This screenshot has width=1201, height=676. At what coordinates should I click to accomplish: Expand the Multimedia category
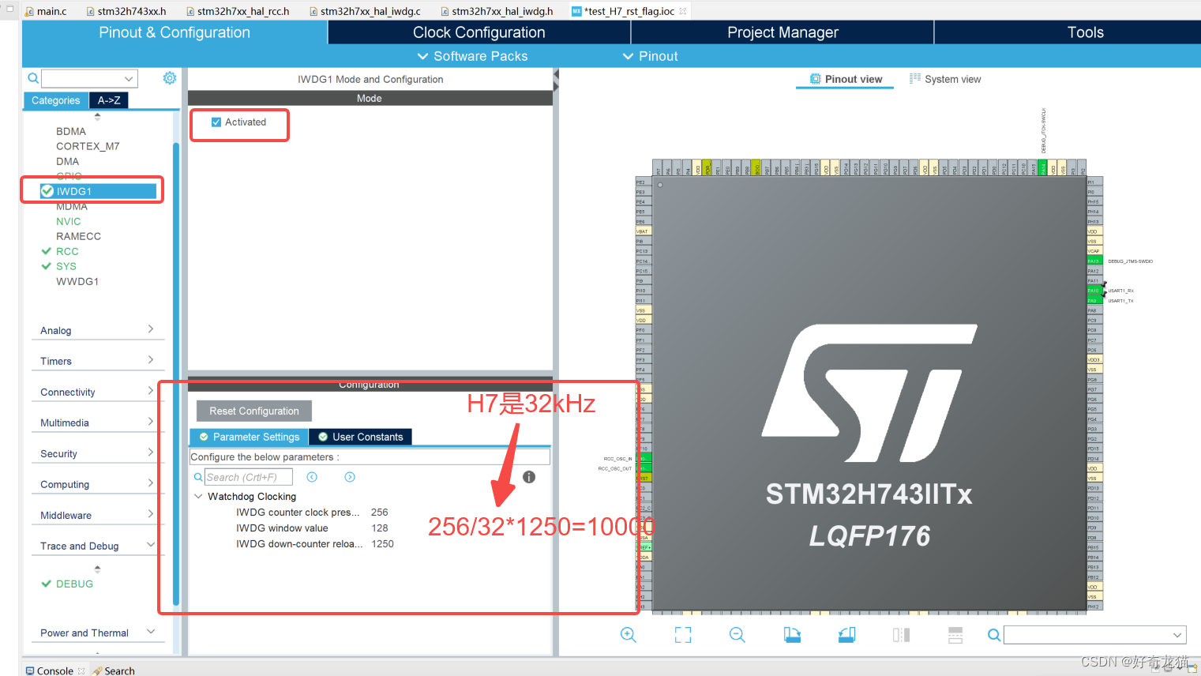click(x=98, y=422)
